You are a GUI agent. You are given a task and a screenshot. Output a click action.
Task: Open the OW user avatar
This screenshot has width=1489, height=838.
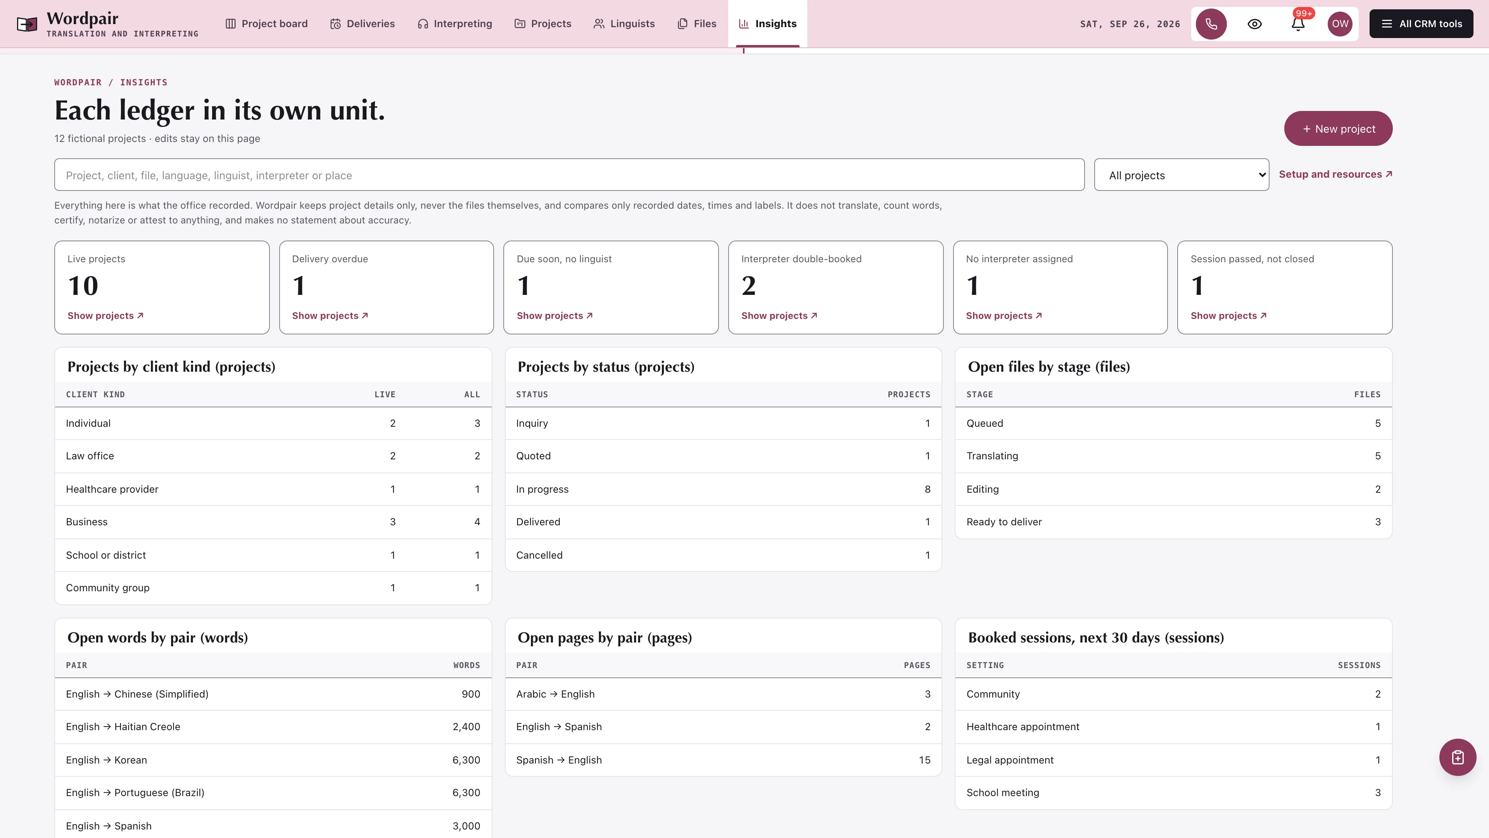tap(1340, 24)
